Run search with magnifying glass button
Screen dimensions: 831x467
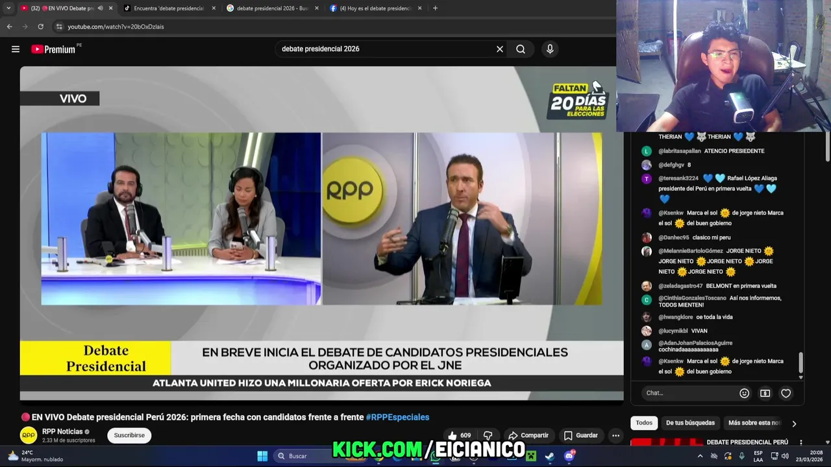point(521,49)
